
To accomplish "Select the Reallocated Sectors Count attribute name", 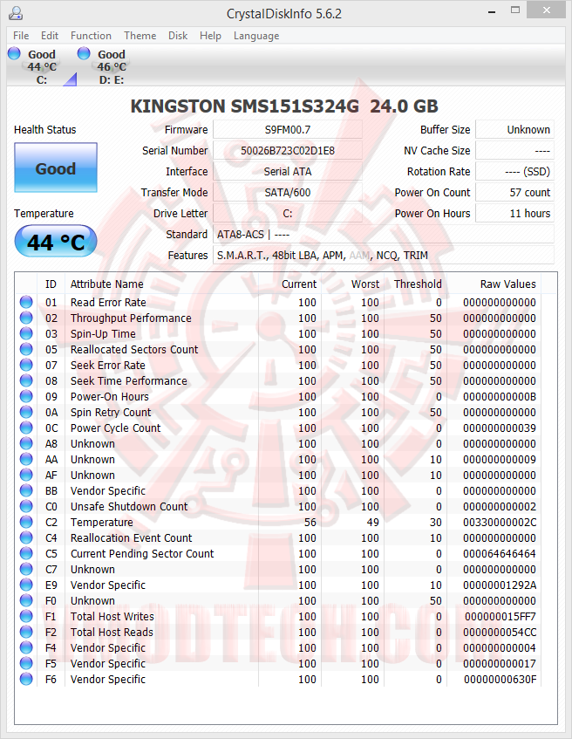I will (x=134, y=350).
